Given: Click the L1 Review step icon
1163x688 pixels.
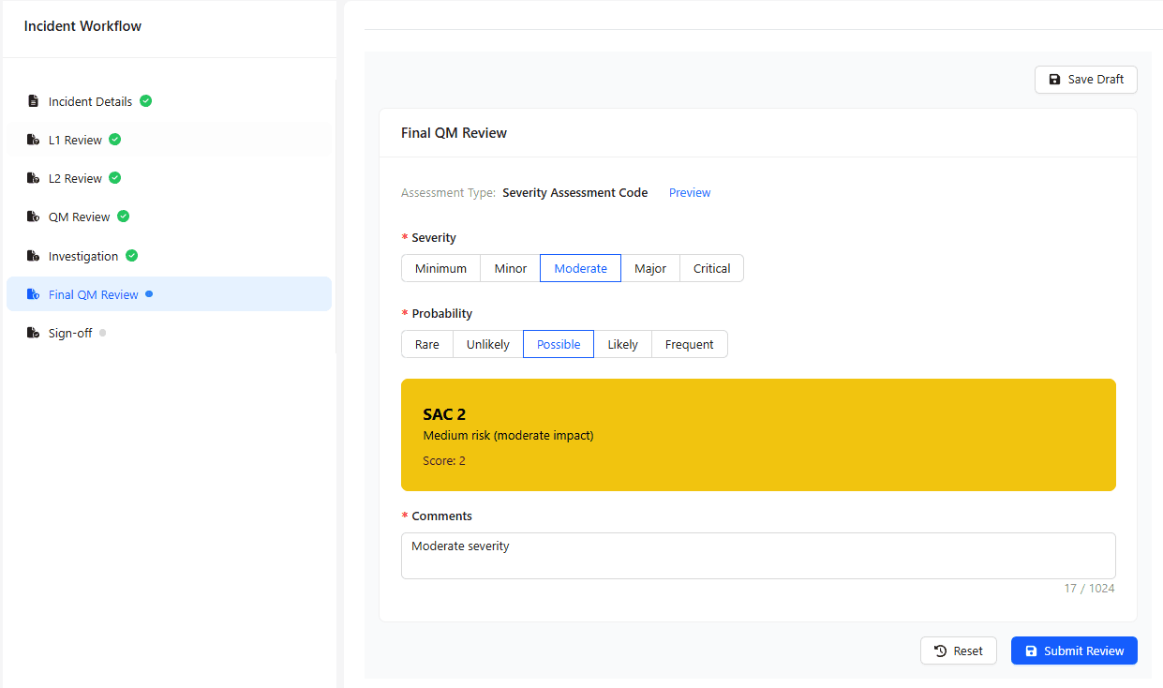Looking at the screenshot, I should coord(34,140).
